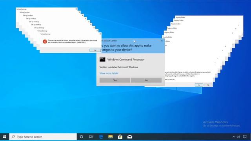The height and width of the screenshot is (141, 251).
Task: Open Cortana from the taskbar
Action: coord(82,137)
